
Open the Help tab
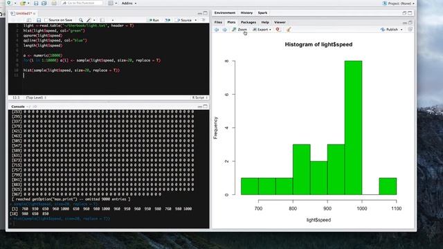click(x=265, y=22)
